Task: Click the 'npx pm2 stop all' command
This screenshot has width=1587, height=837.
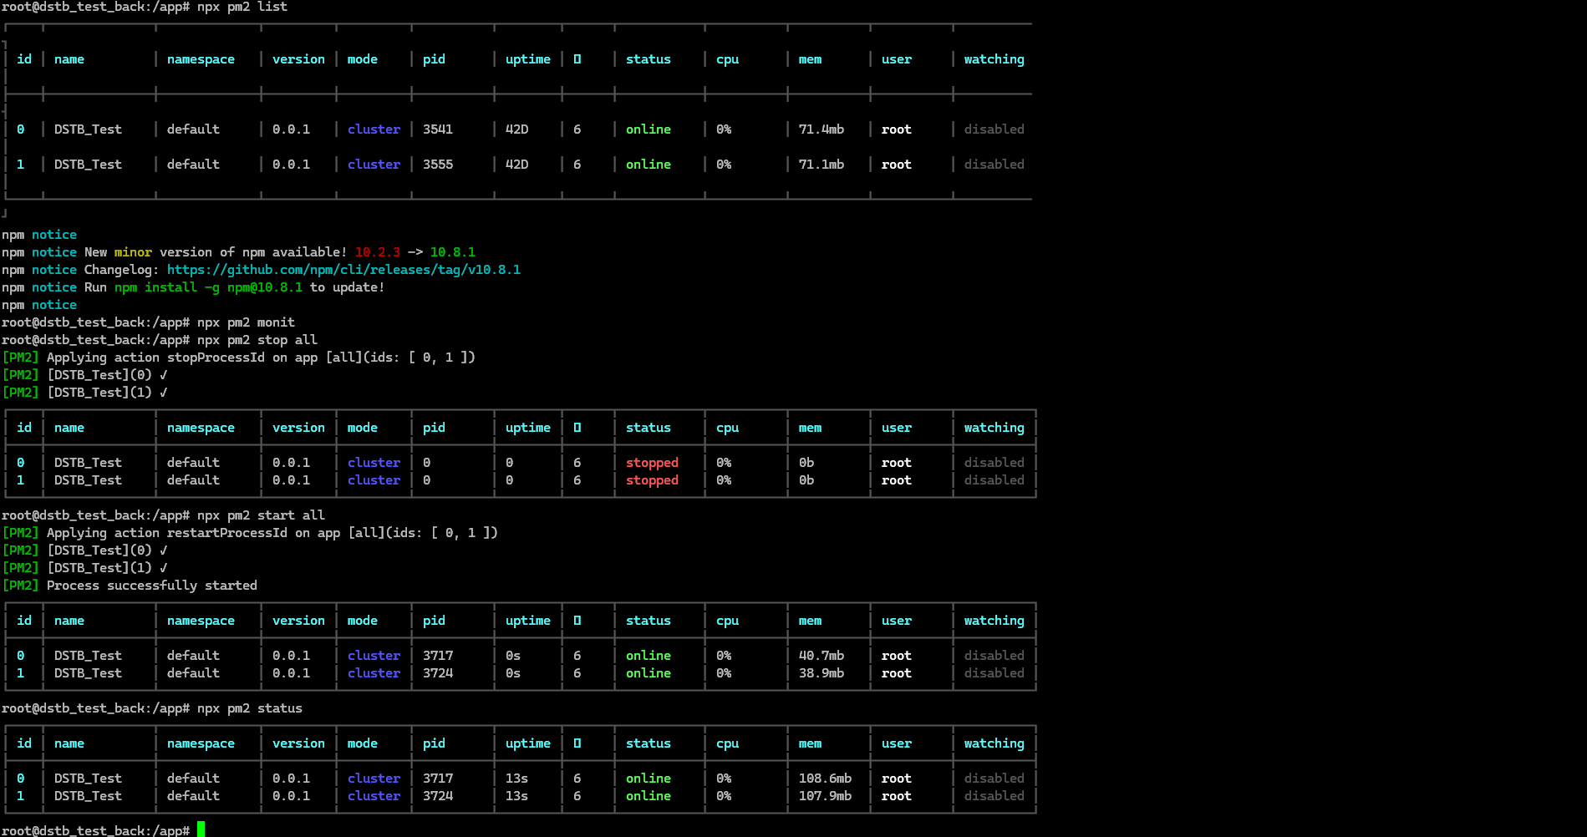Action: pos(257,340)
